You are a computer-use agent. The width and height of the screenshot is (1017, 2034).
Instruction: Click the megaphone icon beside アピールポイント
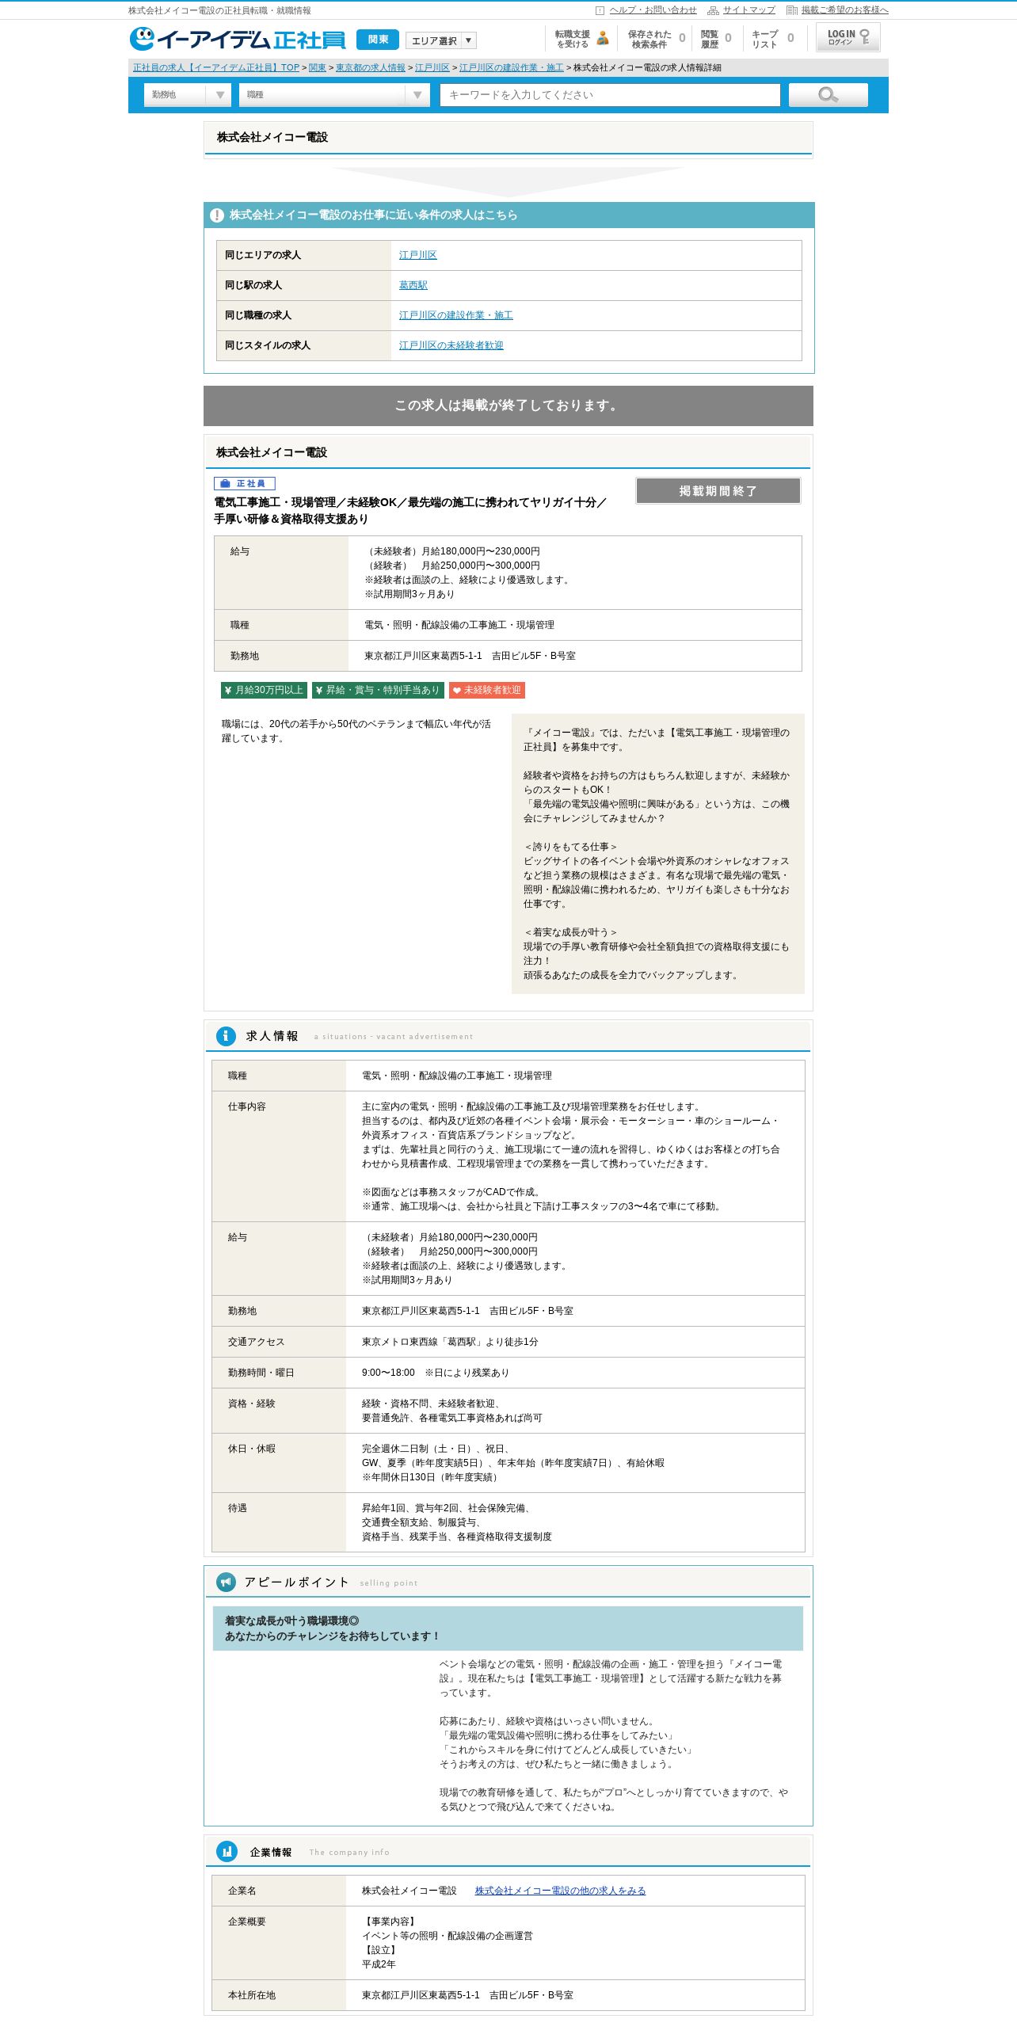(x=226, y=1582)
